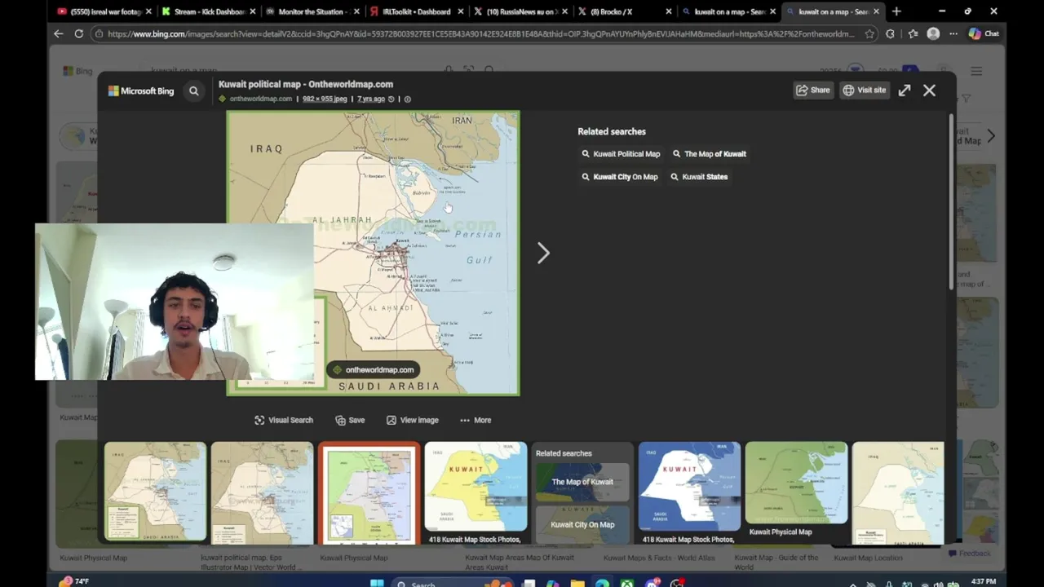This screenshot has width=1044, height=587.
Task: Search related Kuwait Political Map
Action: [621, 153]
